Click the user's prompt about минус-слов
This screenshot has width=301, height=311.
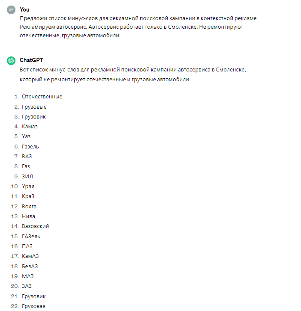click(x=139, y=27)
